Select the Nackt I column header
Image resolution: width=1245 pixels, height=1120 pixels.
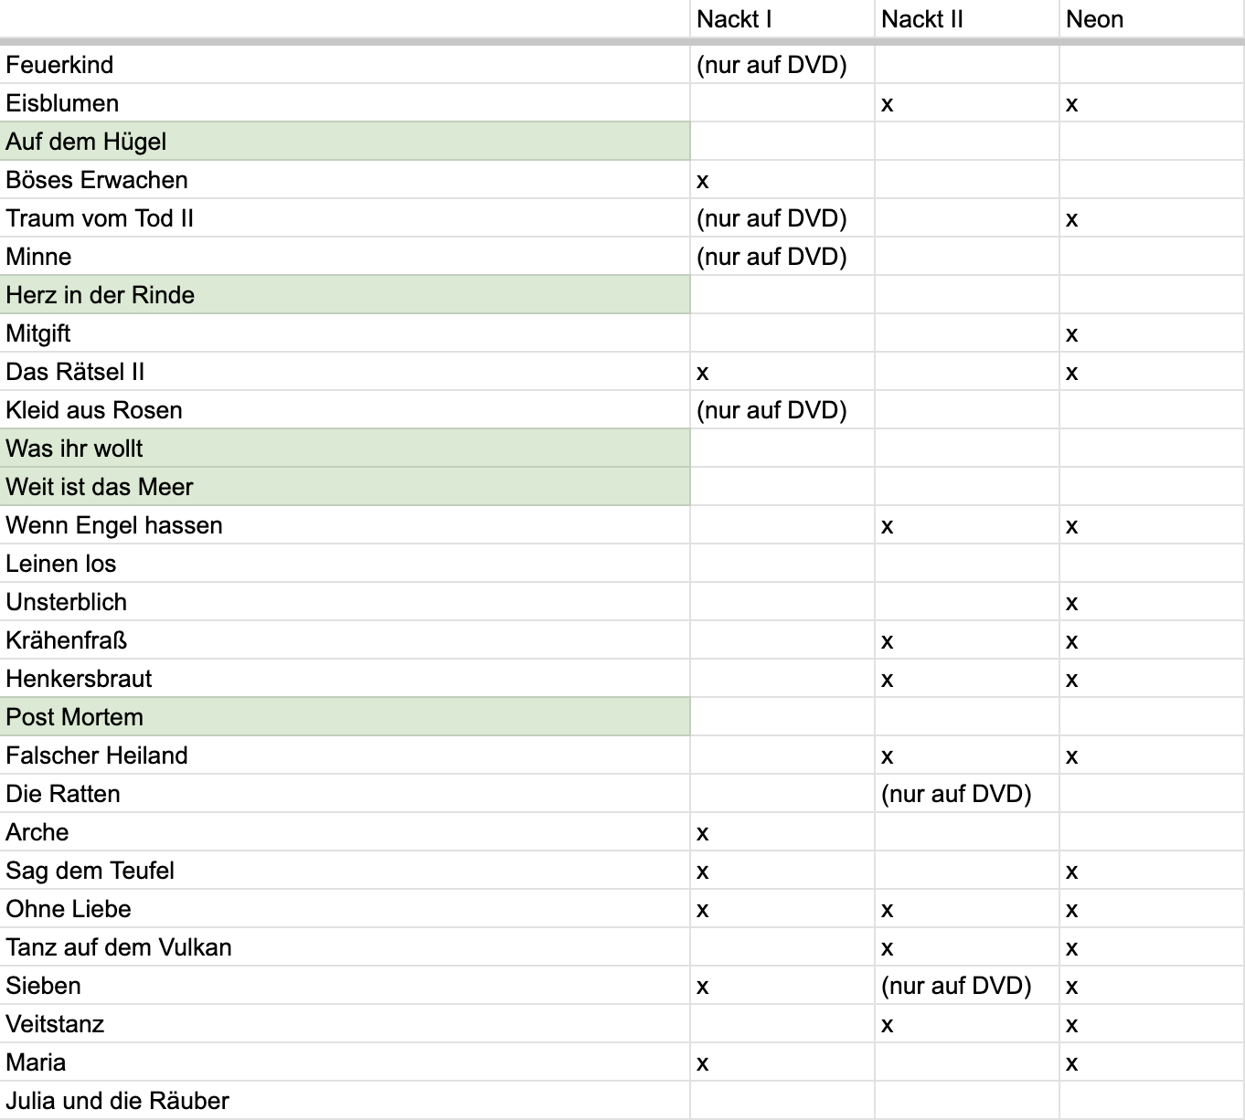pyautogui.click(x=782, y=19)
